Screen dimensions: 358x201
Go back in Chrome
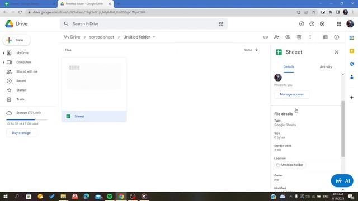coord(5,12)
